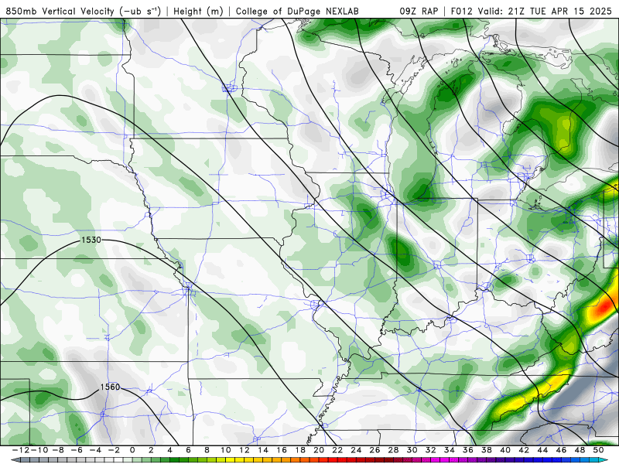Click the 'Height (m)' header label
Viewport: 619px width, 464px height.
[x=198, y=11]
